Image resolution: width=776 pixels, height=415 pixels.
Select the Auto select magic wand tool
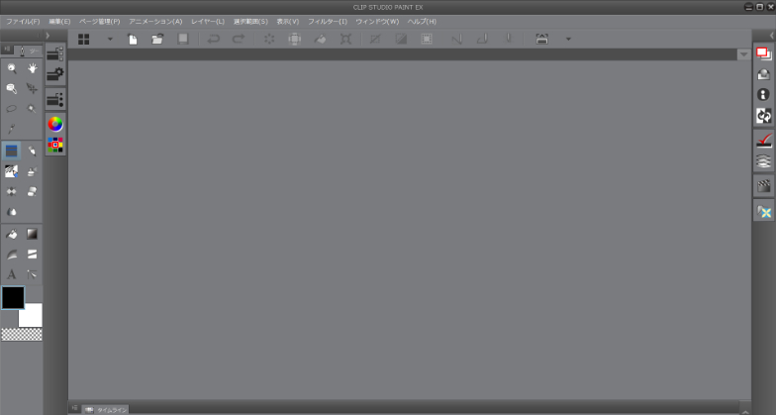point(32,109)
